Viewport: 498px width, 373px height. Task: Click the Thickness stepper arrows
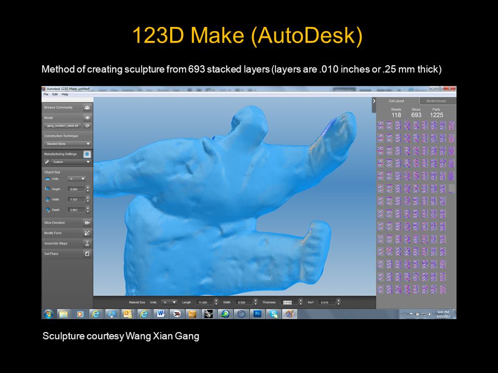(301, 302)
